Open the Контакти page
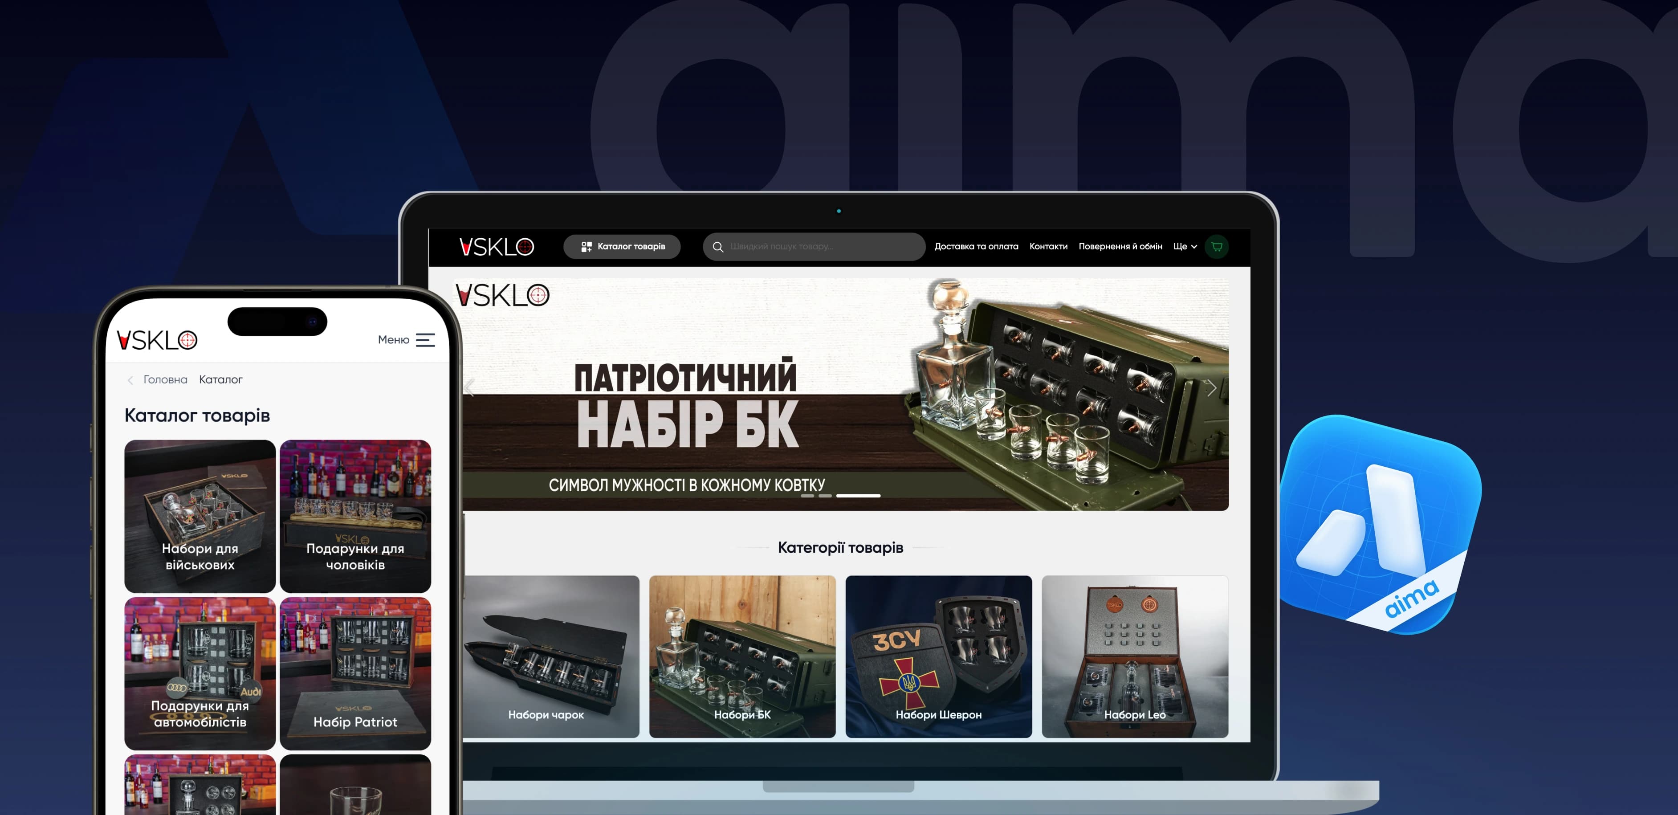Screen dimensions: 1678x815 1048,246
